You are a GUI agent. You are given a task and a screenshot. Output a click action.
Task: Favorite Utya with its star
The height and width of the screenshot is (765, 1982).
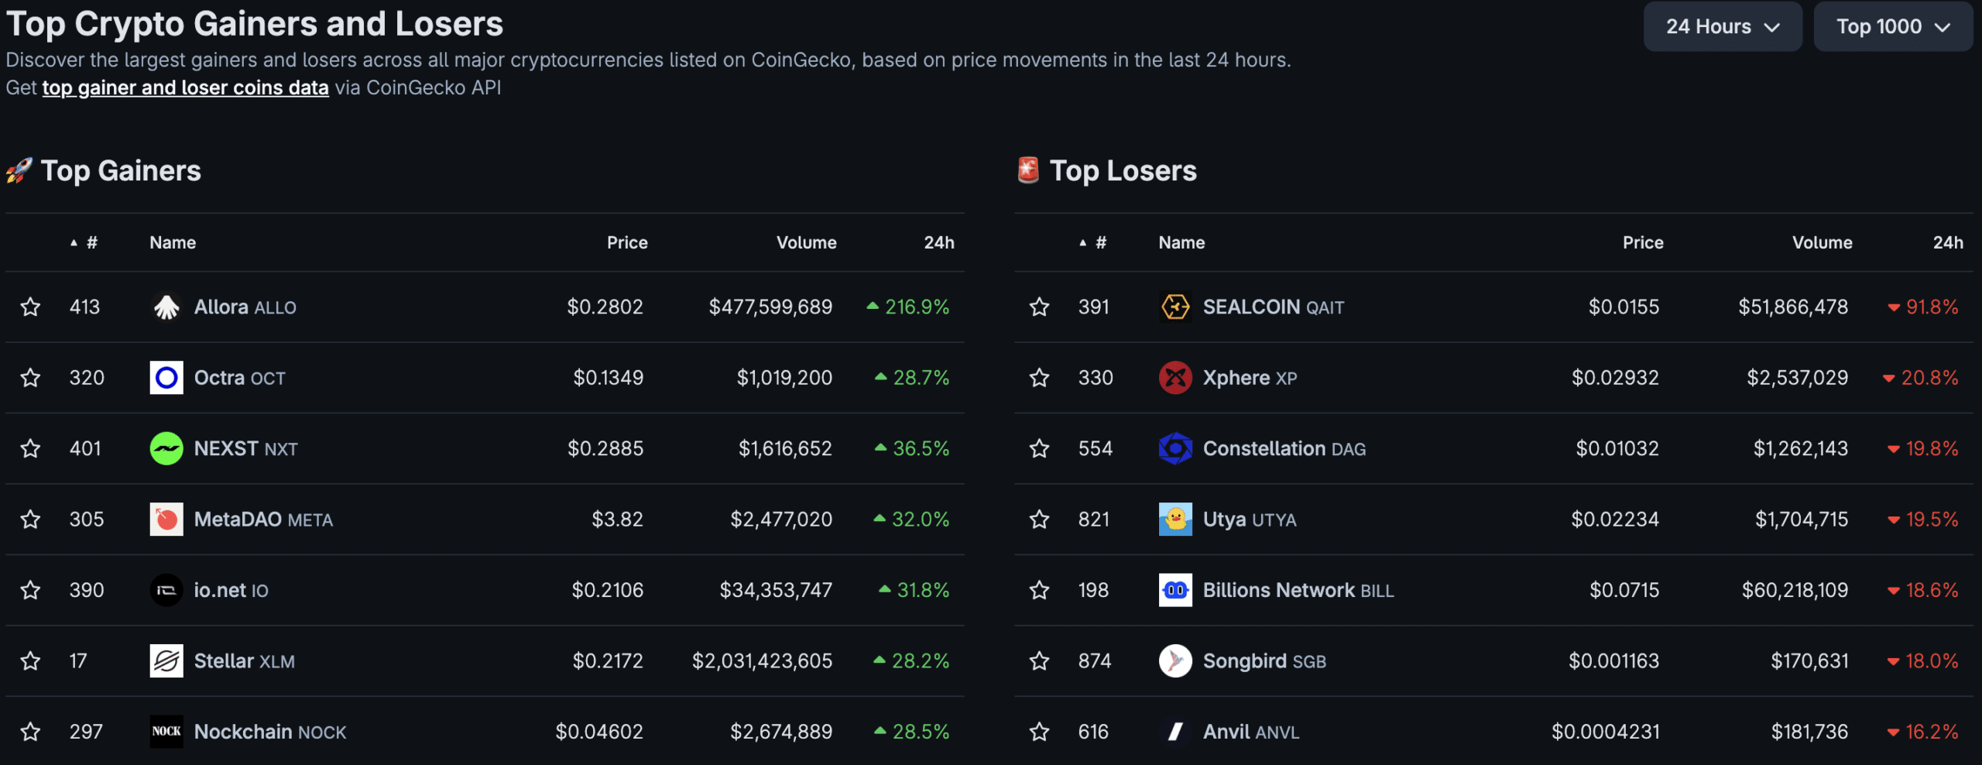[1039, 520]
